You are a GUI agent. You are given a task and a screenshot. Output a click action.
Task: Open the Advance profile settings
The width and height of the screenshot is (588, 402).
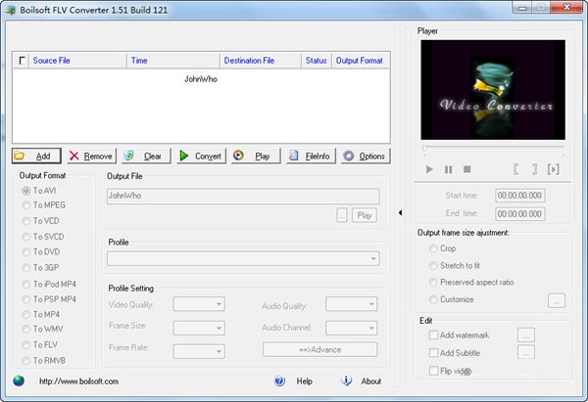[319, 349]
